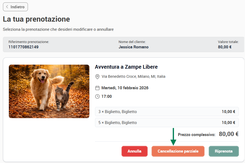Click the La tua prenotazione heading
This screenshot has height=163, width=245.
(36, 19)
